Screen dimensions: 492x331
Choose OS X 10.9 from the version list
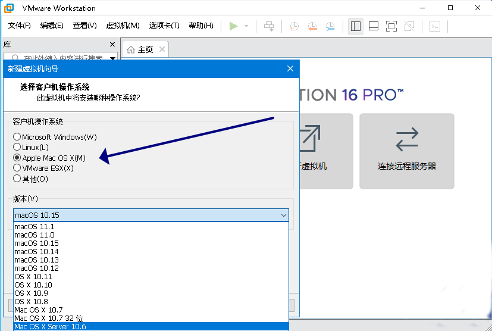tap(151, 293)
